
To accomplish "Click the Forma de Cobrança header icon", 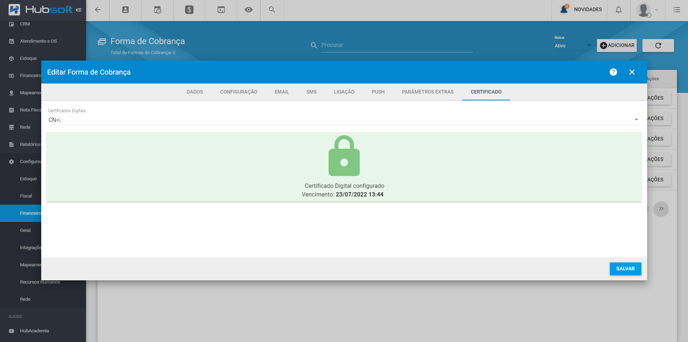I will (102, 42).
